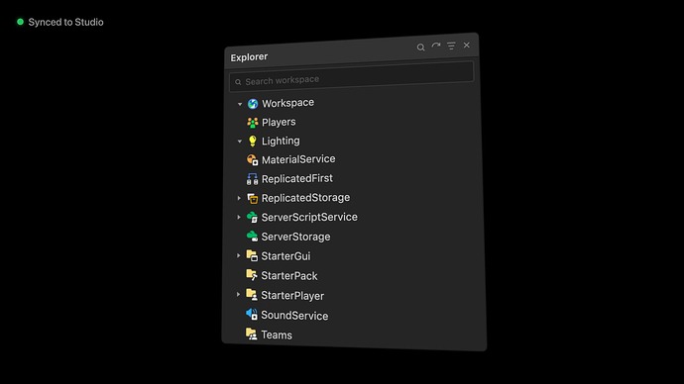Click the StarterPlayer folder icon
The width and height of the screenshot is (684, 384).
click(252, 295)
